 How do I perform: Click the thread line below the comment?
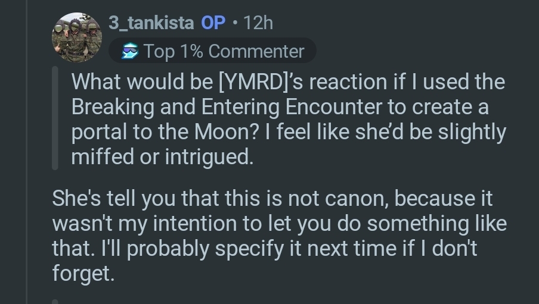(55, 302)
